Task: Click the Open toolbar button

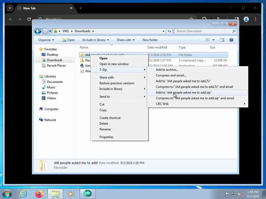Action: click(68, 40)
